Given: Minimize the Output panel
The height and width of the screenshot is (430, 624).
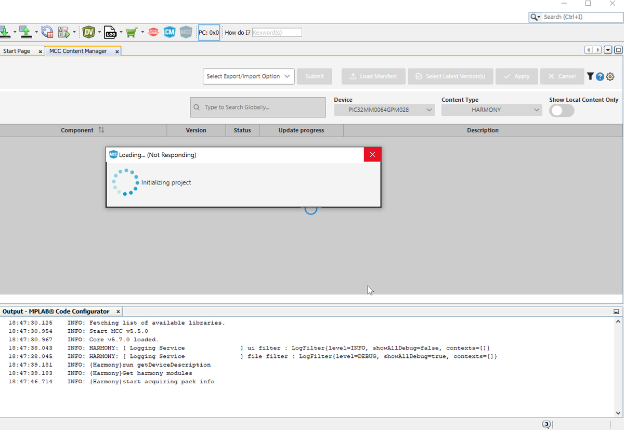Looking at the screenshot, I should [616, 312].
